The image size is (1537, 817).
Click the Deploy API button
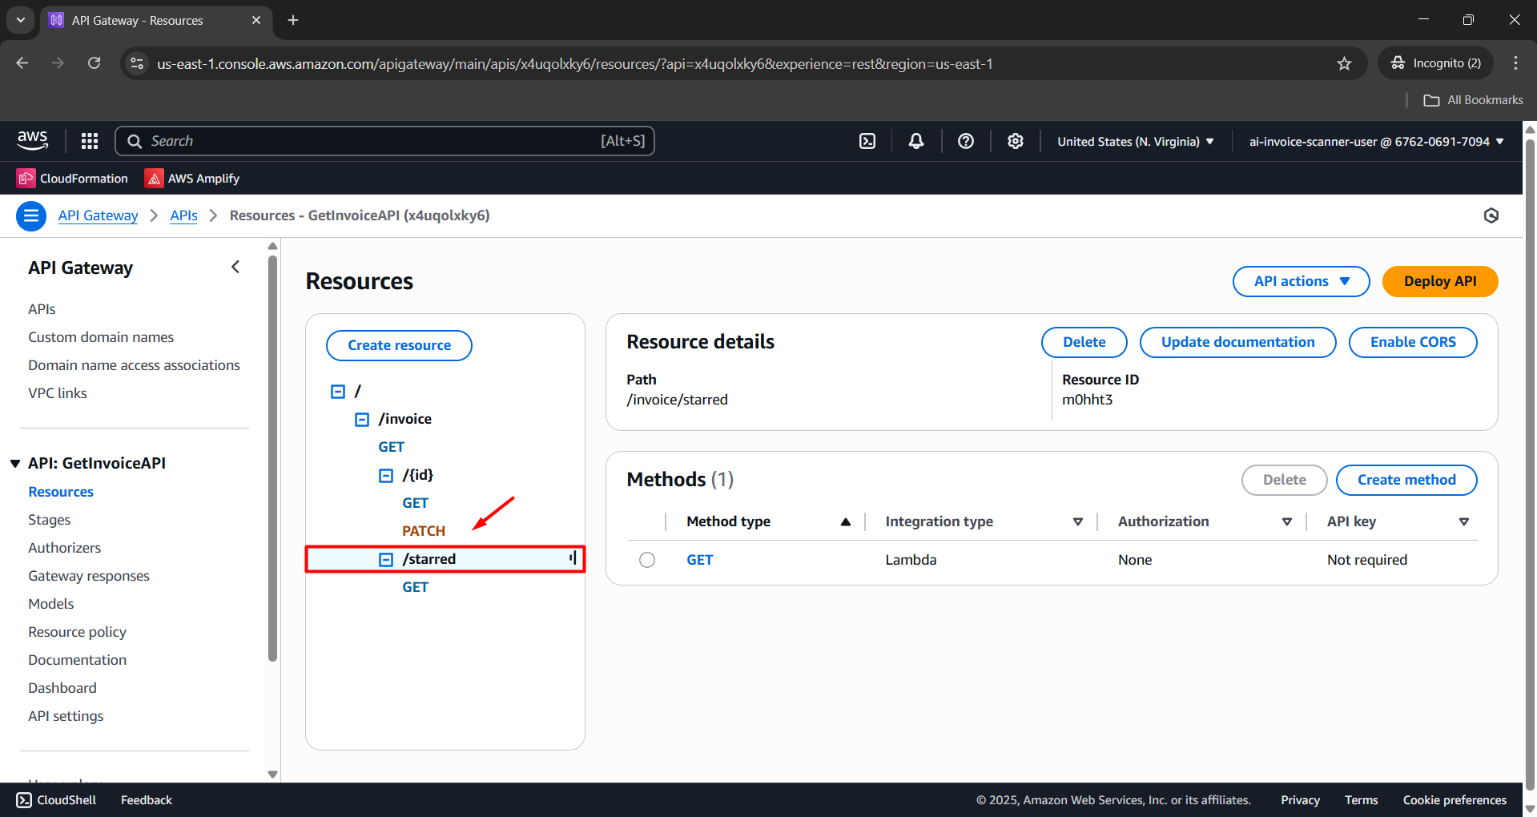pyautogui.click(x=1439, y=281)
